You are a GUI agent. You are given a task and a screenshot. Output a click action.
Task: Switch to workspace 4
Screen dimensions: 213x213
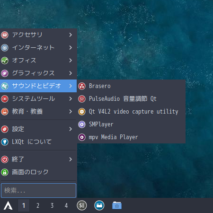click(x=66, y=205)
